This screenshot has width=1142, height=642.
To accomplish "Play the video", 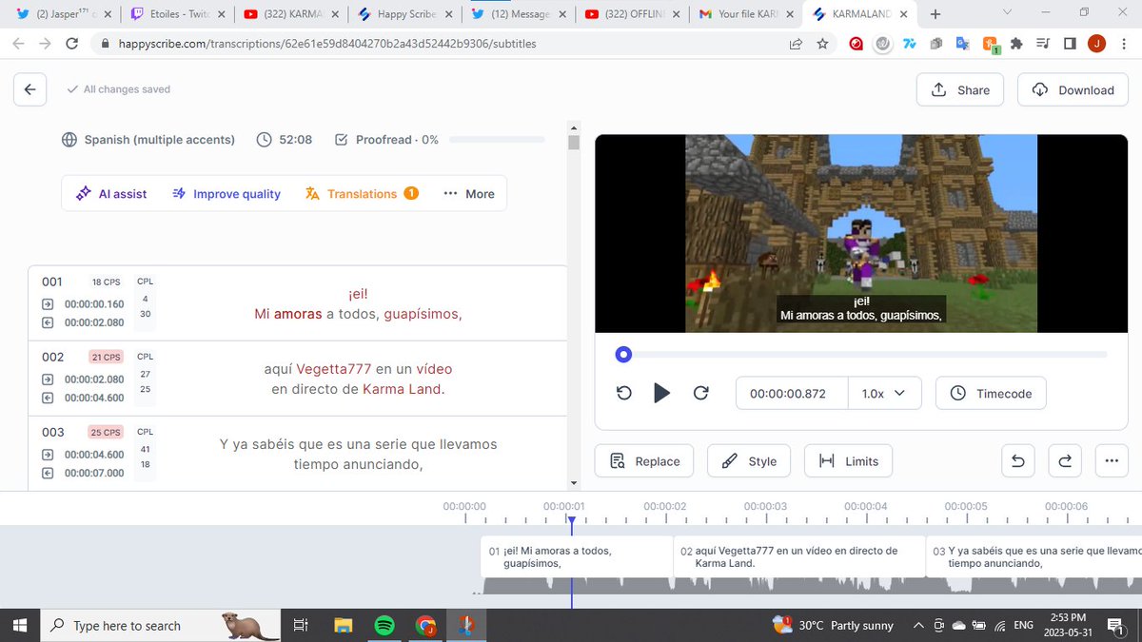I will (662, 393).
